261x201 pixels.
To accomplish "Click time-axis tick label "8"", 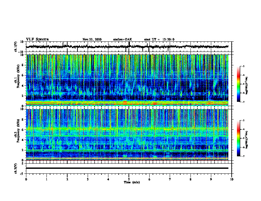I will 190,179.
